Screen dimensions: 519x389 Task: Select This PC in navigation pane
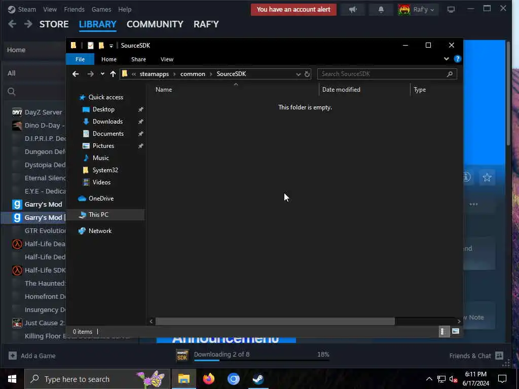point(98,215)
